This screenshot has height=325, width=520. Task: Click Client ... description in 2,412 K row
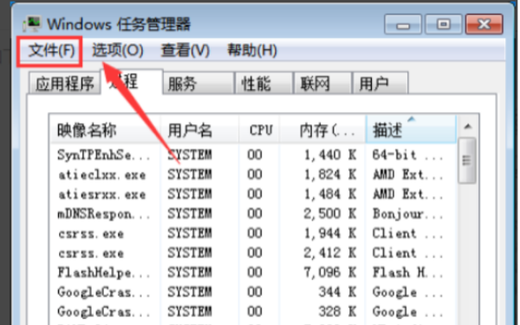[x=407, y=253]
